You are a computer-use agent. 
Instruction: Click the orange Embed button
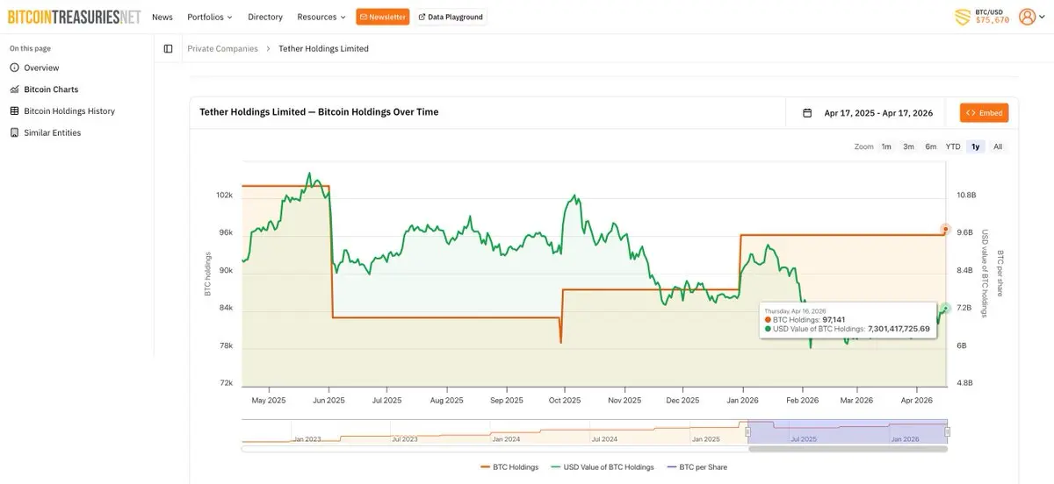point(984,113)
